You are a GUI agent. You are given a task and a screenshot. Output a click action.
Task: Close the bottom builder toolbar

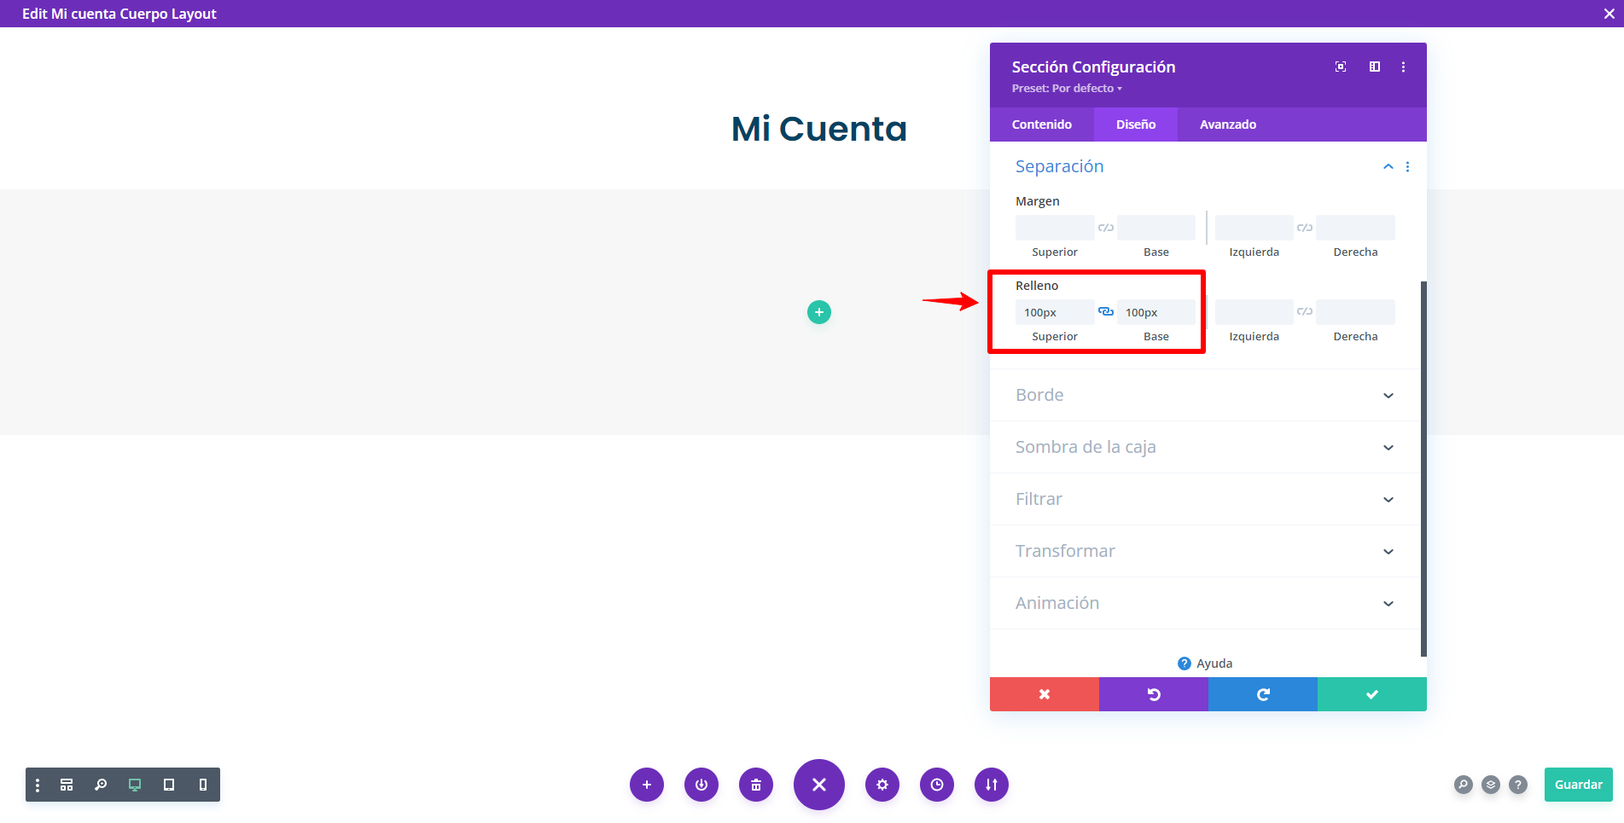click(819, 785)
